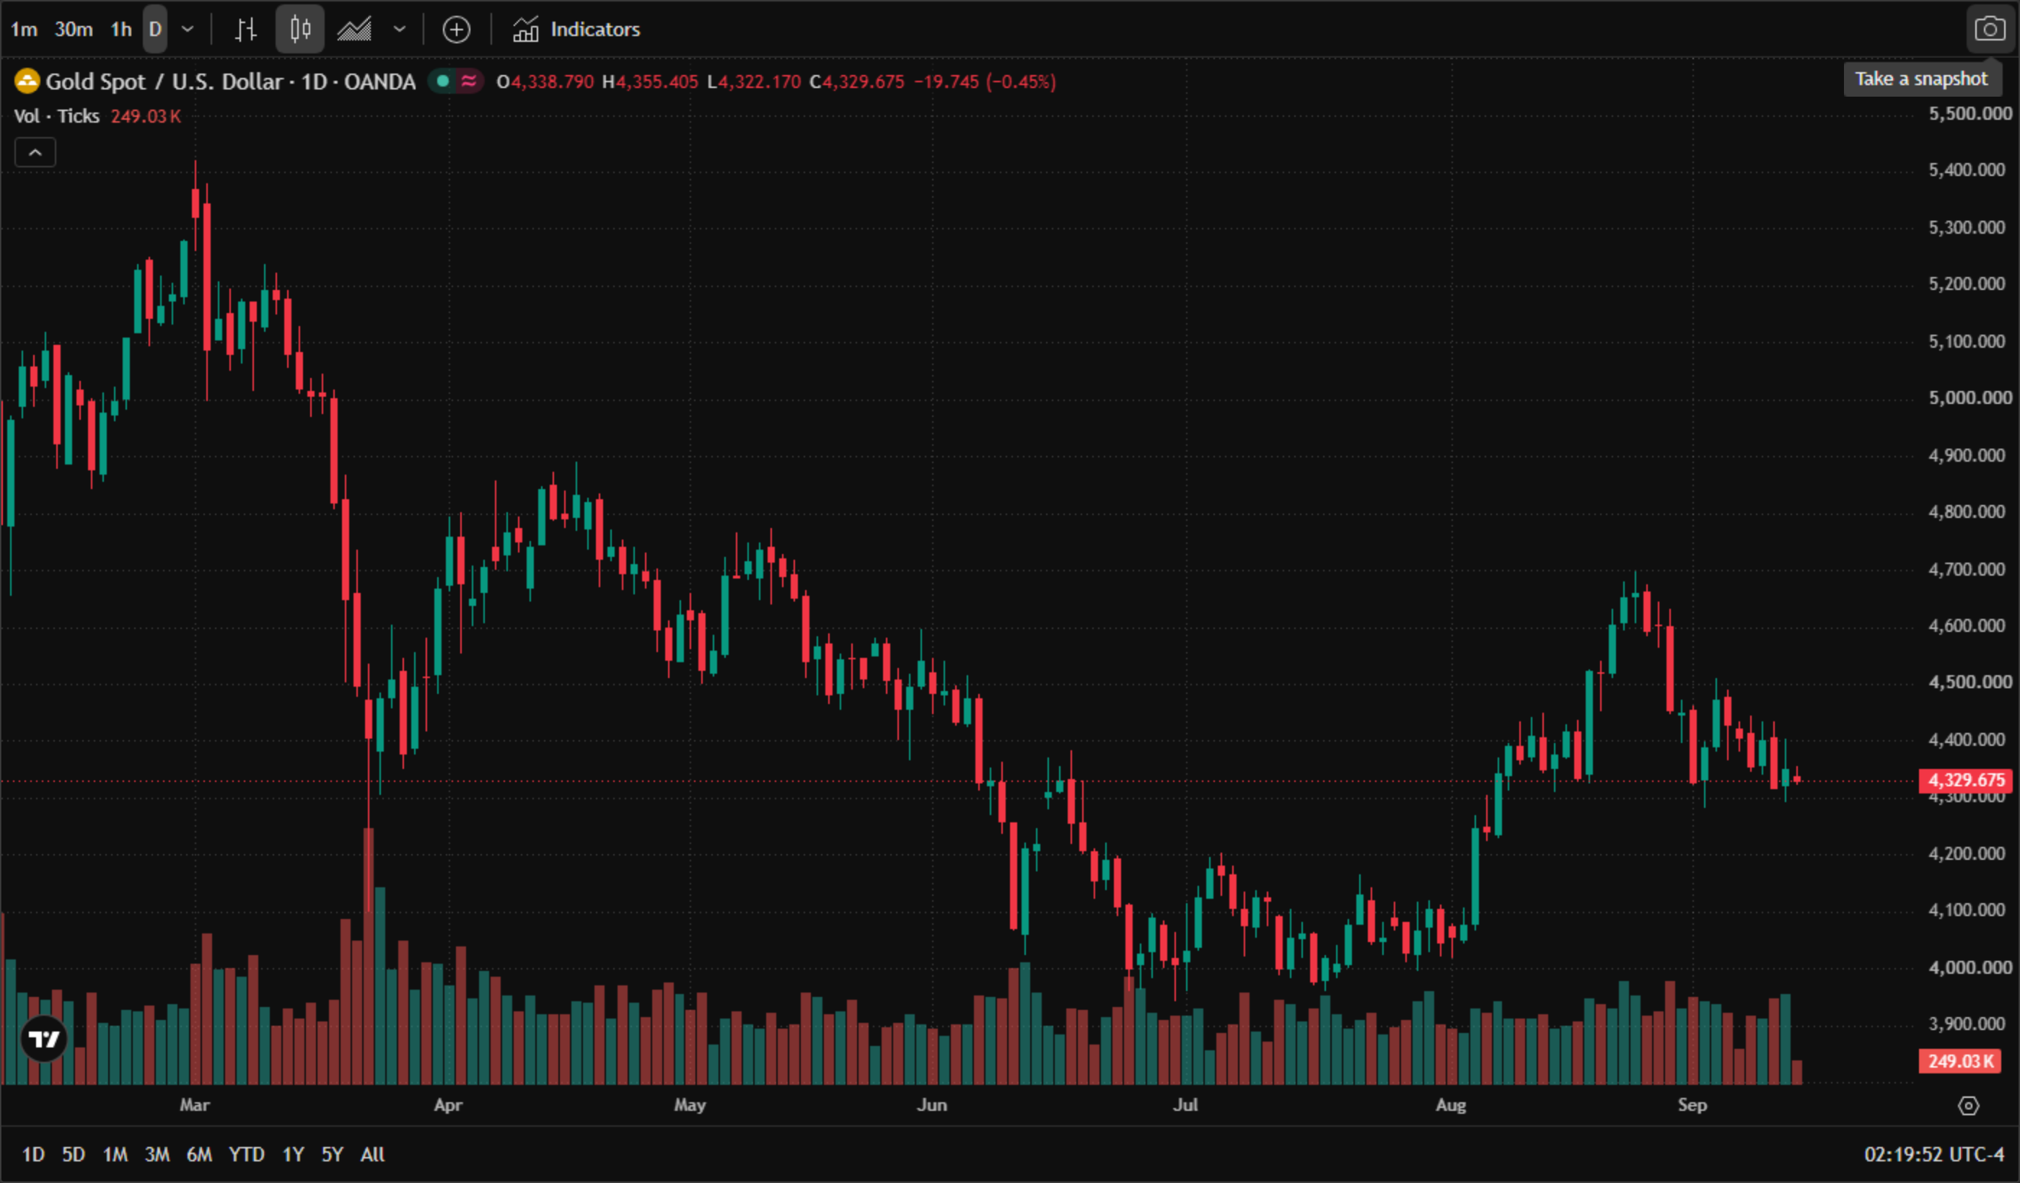Set date range to 1Y
2020x1183 pixels.
[294, 1154]
